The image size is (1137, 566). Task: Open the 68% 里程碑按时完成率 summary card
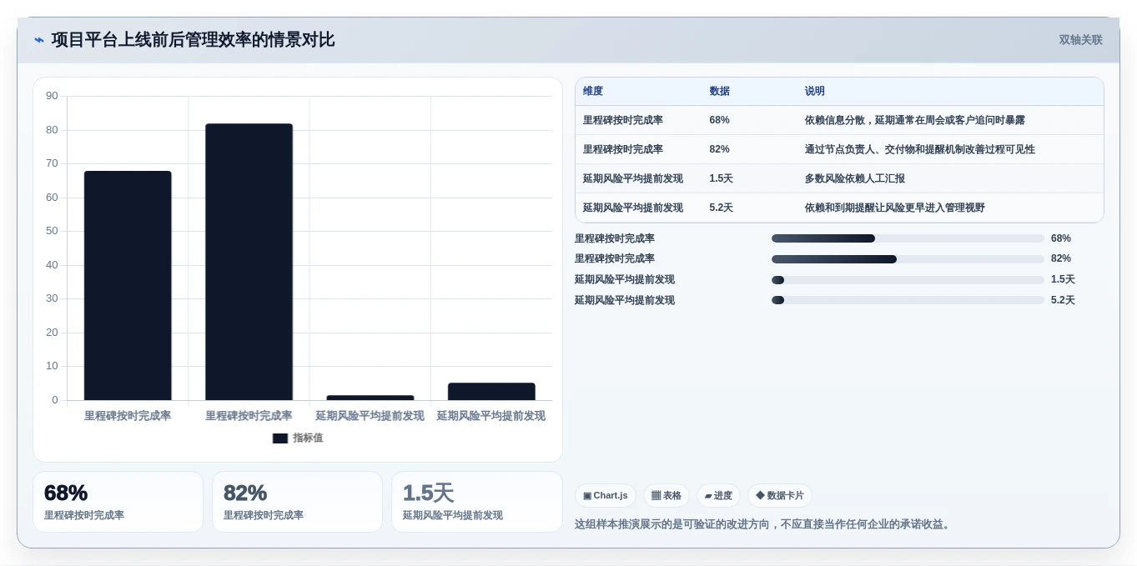[118, 502]
